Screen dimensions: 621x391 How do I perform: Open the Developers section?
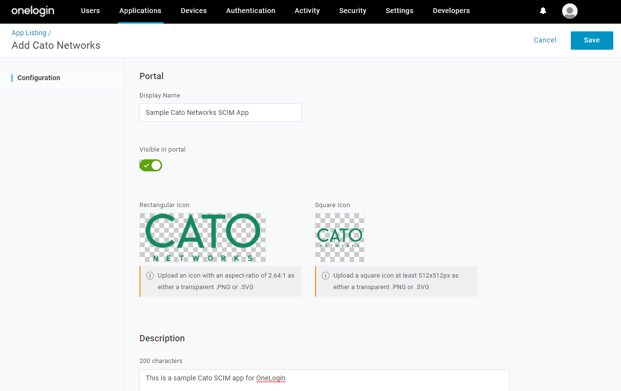pyautogui.click(x=451, y=11)
